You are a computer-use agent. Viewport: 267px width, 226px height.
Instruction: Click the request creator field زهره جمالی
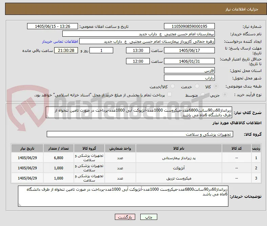pyautogui.click(x=147, y=41)
